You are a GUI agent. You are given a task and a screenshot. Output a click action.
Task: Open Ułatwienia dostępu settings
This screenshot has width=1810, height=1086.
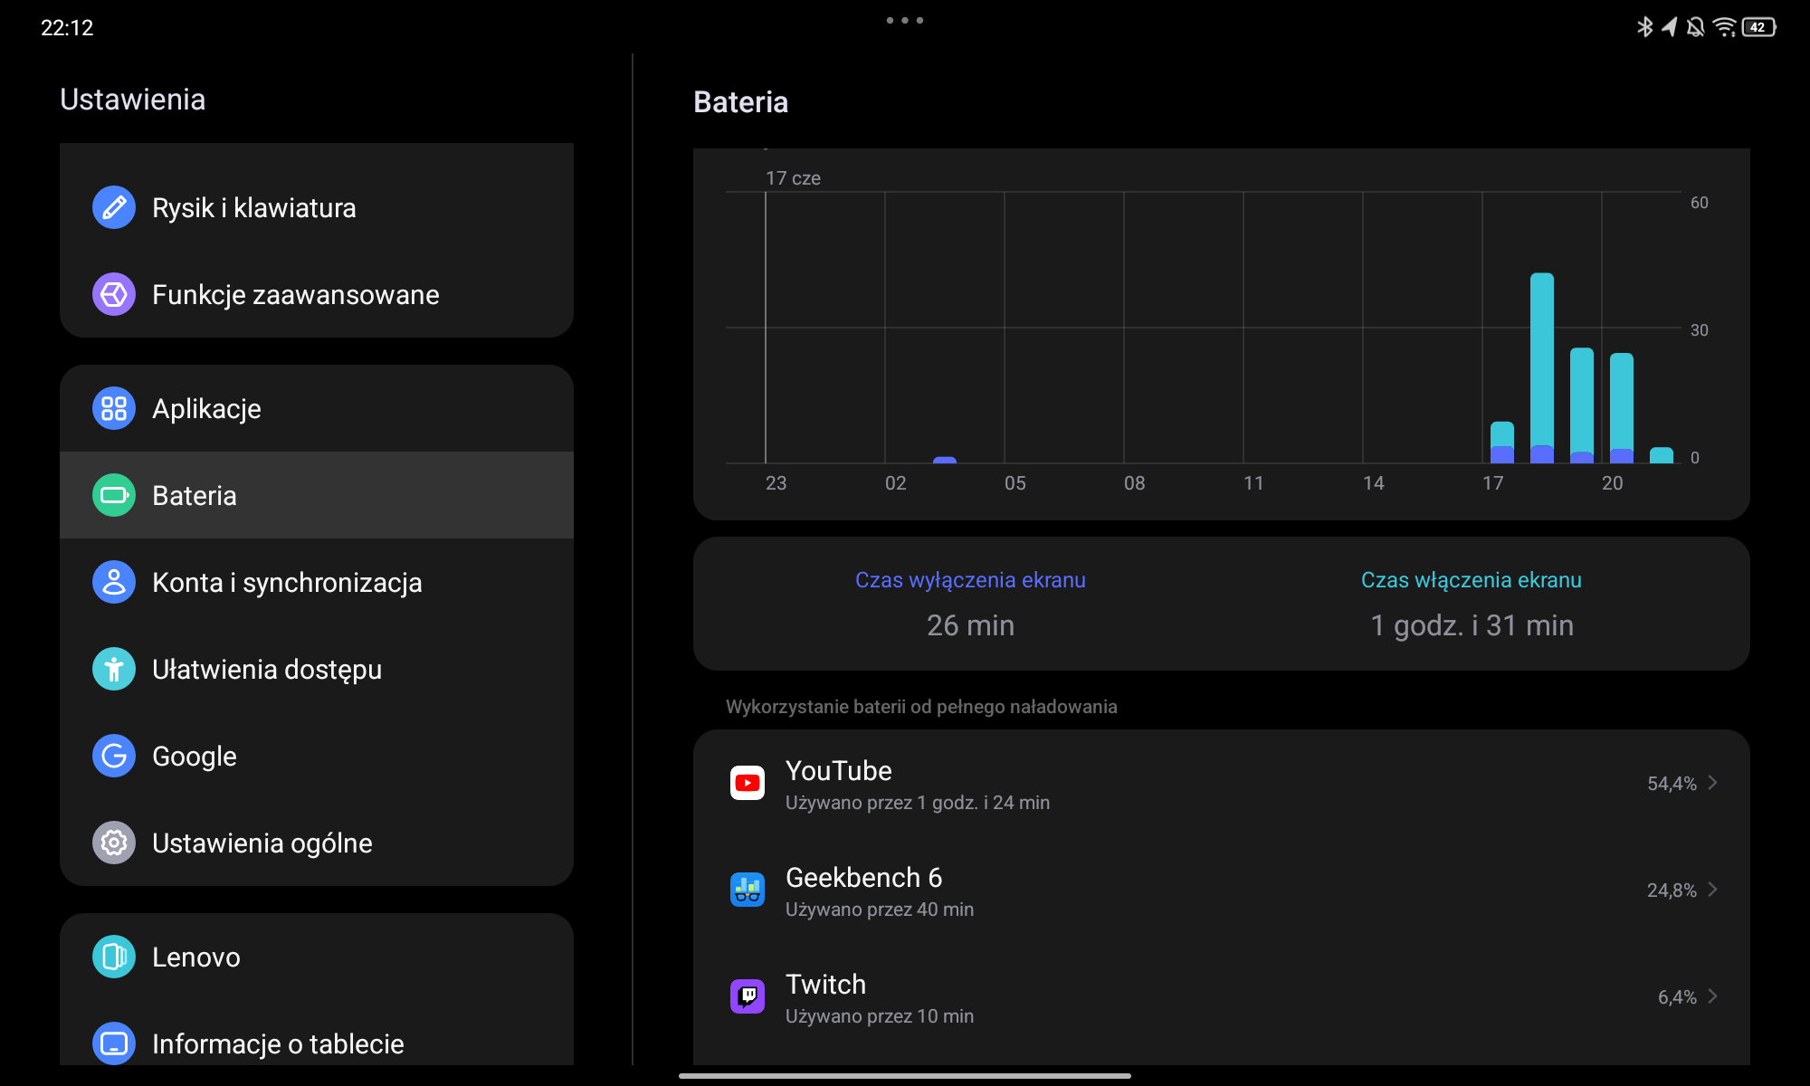pos(317,669)
